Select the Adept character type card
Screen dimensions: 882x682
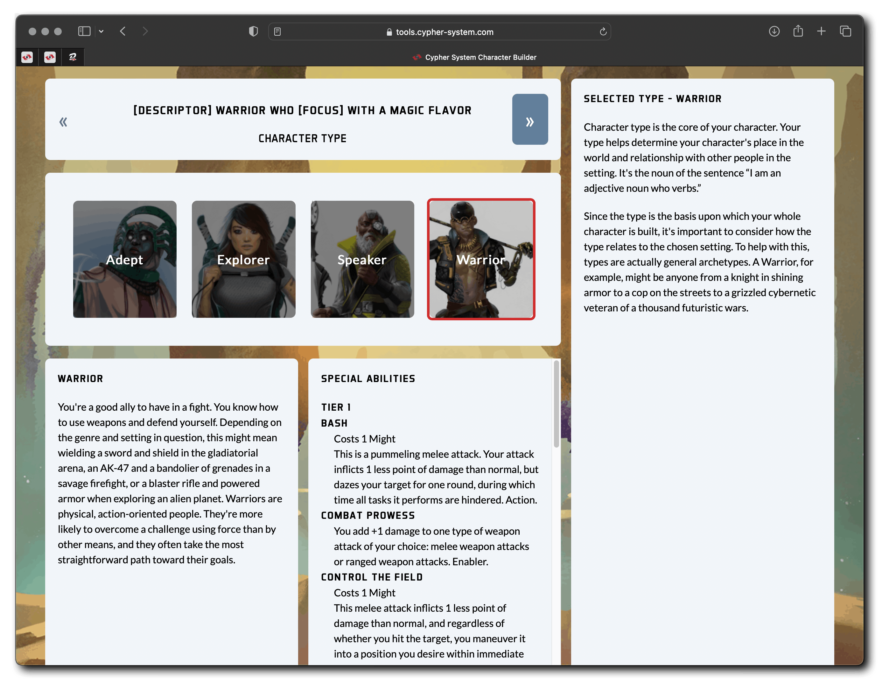coord(125,259)
